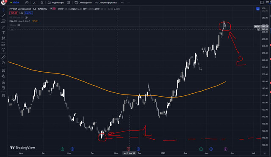
Task: Open the chart patterns tool
Action: click(3, 38)
